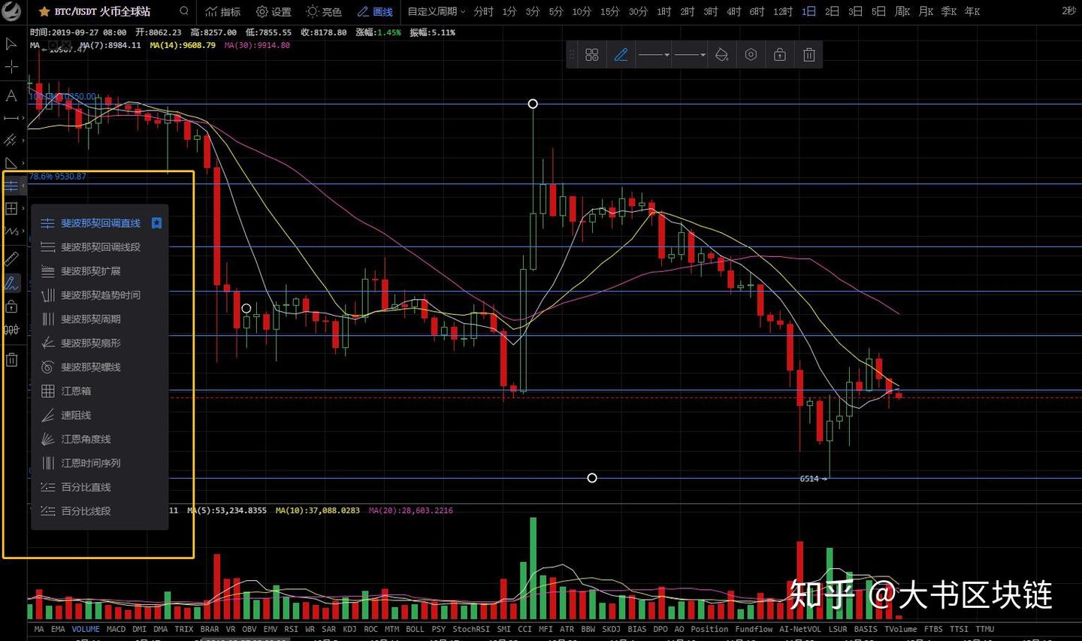
Task: Click the template grid icon in floating toolbar
Action: 592,55
